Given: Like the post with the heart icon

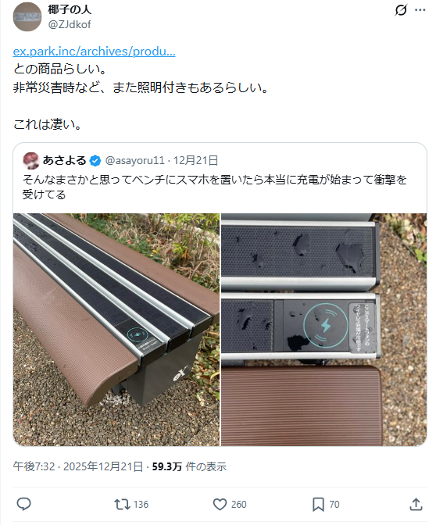Looking at the screenshot, I should [x=220, y=504].
